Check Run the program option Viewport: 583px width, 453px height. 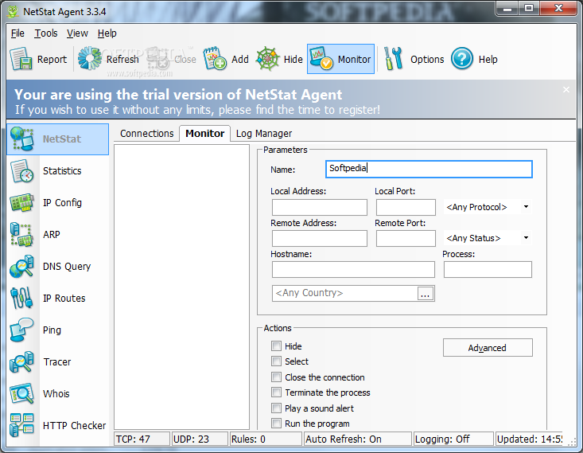coord(276,424)
